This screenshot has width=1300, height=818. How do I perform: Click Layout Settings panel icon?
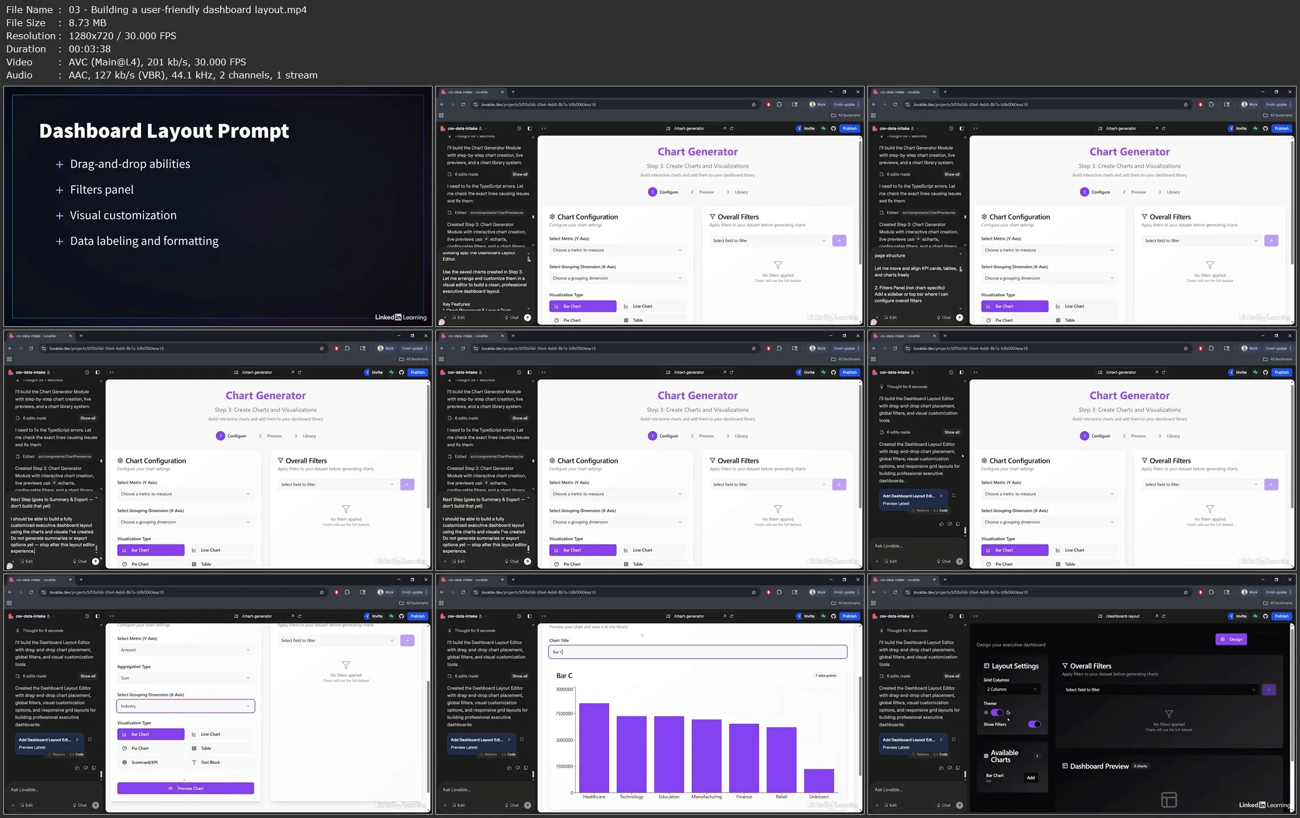click(986, 666)
